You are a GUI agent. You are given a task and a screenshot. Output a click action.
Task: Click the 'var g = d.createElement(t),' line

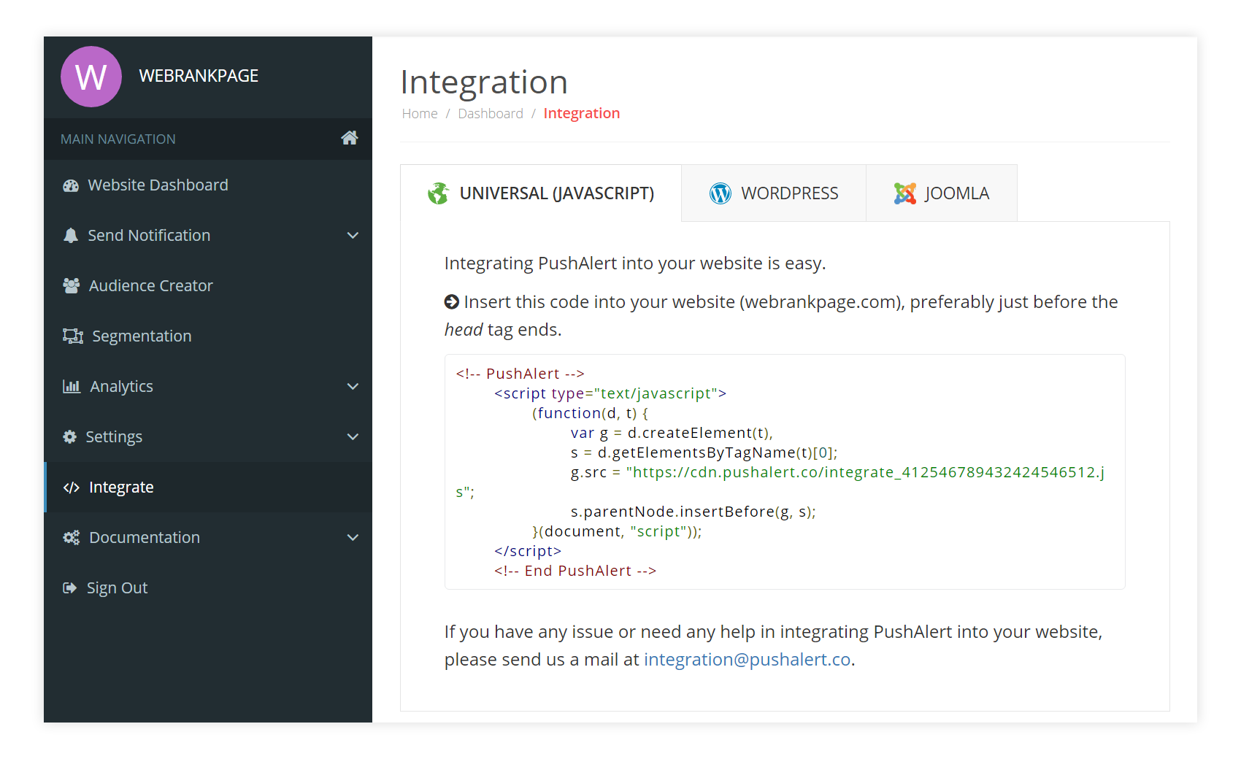pos(672,433)
